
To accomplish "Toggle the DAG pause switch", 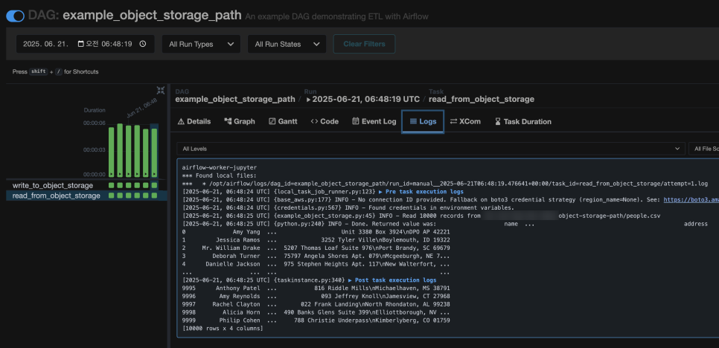I will coord(15,16).
